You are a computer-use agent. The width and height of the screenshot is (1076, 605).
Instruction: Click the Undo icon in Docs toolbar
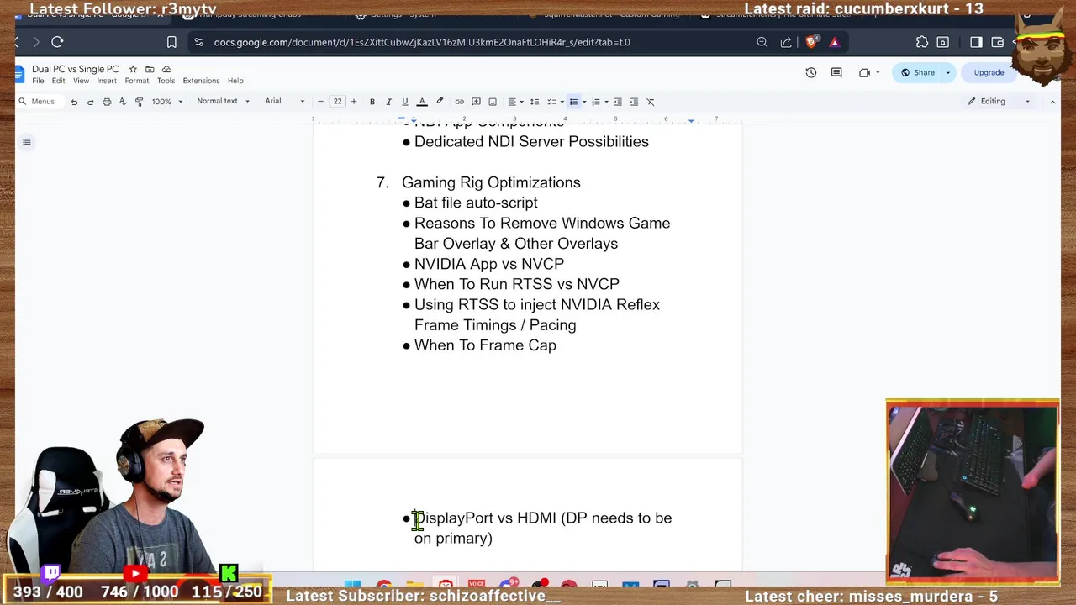[x=74, y=102]
